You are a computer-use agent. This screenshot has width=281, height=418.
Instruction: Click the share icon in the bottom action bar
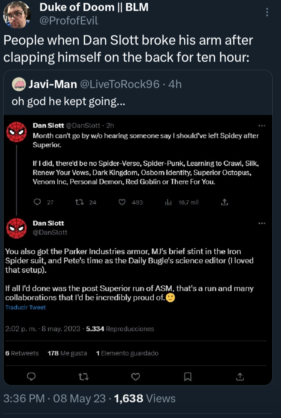point(240,376)
